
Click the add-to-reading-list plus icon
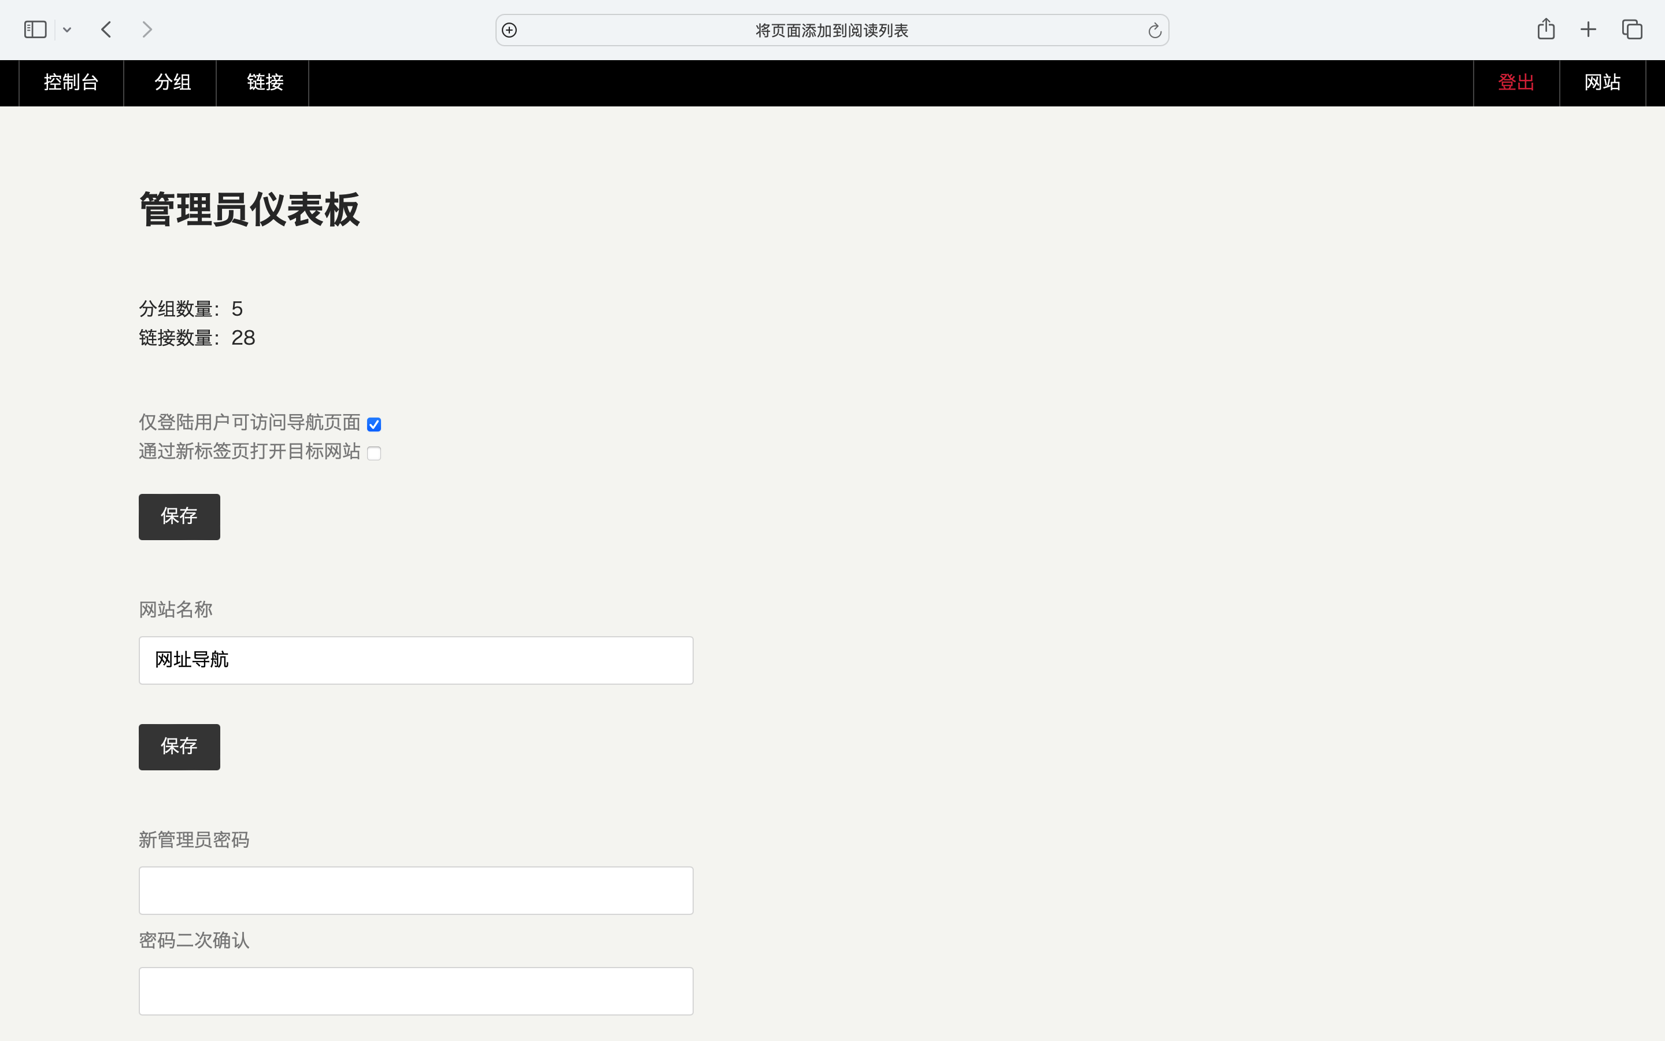[x=509, y=30]
